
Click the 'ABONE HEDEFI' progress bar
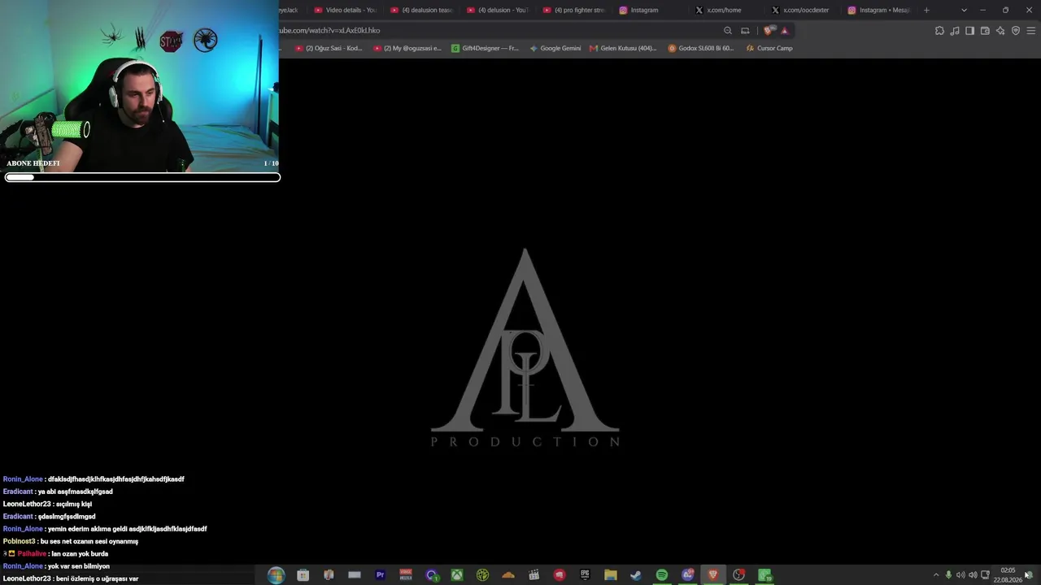pyautogui.click(x=142, y=177)
